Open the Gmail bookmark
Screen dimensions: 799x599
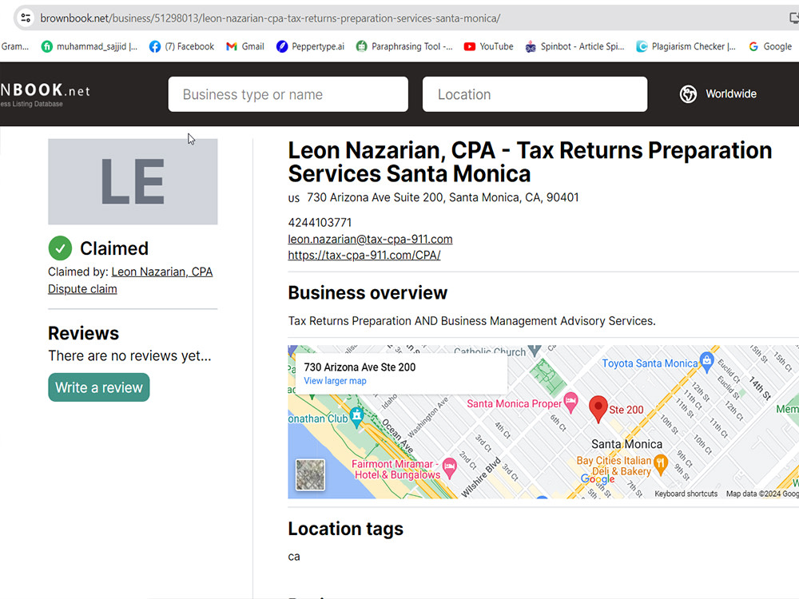point(245,46)
